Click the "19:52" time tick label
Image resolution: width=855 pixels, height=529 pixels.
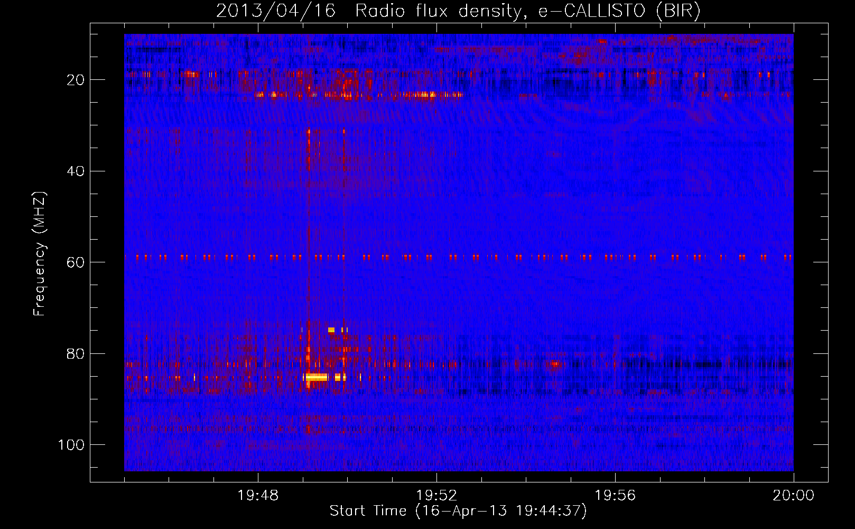(x=436, y=496)
